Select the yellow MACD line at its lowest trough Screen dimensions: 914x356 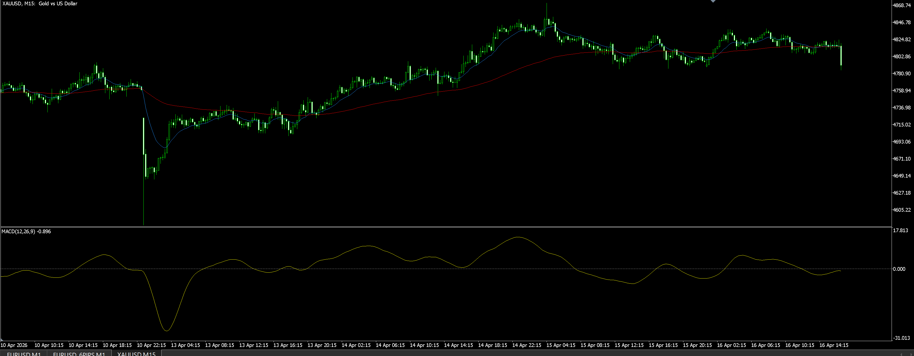click(x=167, y=330)
